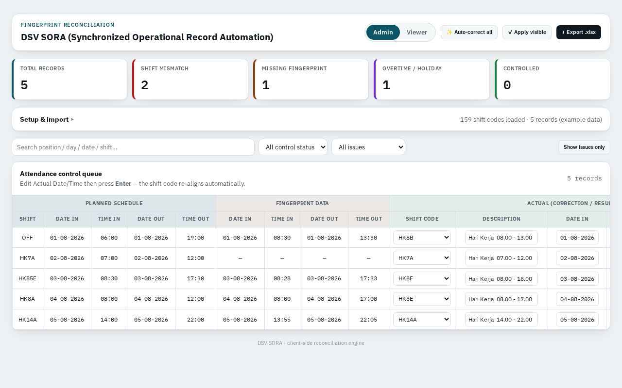This screenshot has width=622, height=388.
Task: Click fingerprint time in '13:55'
Action: pos(282,320)
